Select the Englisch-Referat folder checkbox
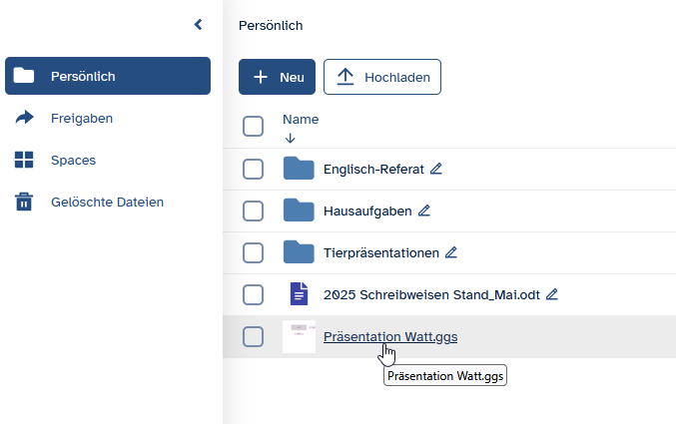Screen dimensions: 676x424 coord(254,169)
